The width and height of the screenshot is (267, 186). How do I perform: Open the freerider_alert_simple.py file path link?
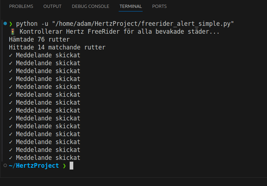coord(143,24)
